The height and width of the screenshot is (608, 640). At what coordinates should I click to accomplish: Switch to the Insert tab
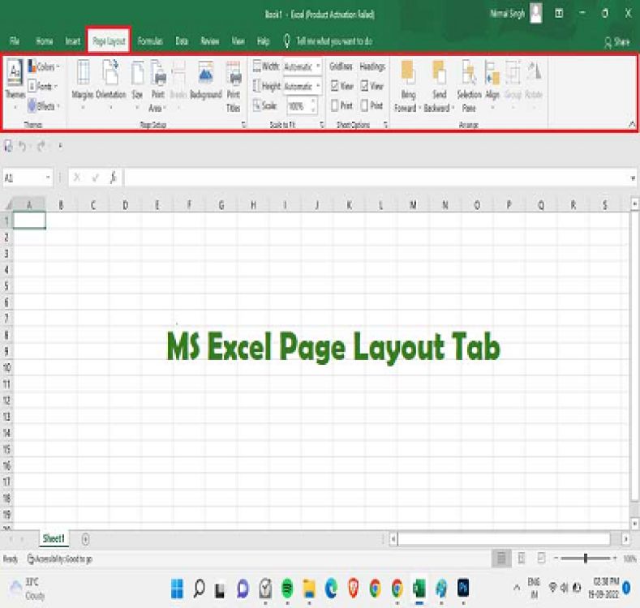[73, 41]
